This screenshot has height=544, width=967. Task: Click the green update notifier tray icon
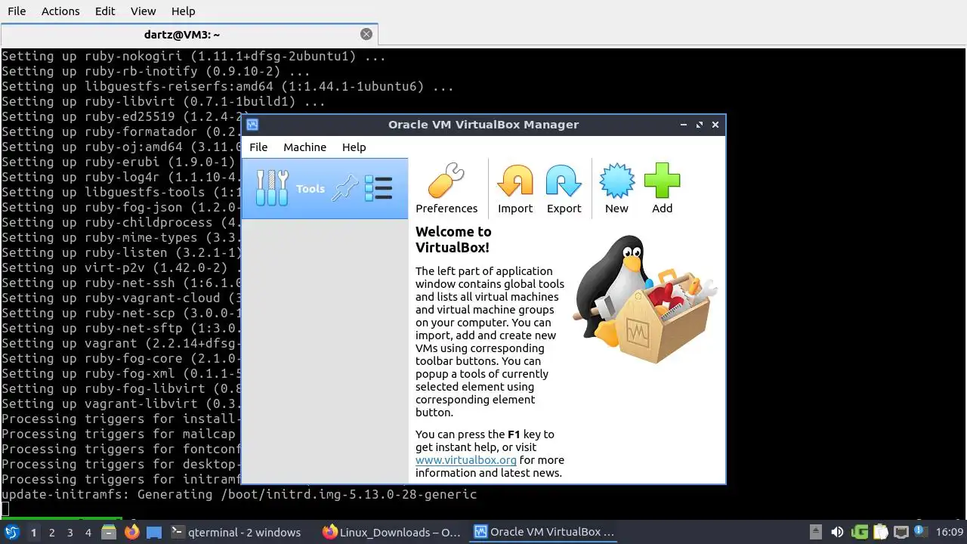point(859,532)
